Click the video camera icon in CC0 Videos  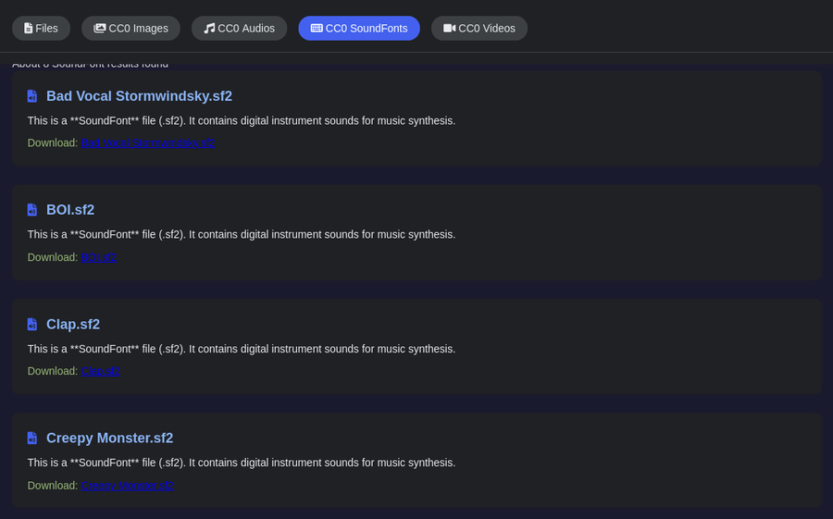point(450,29)
